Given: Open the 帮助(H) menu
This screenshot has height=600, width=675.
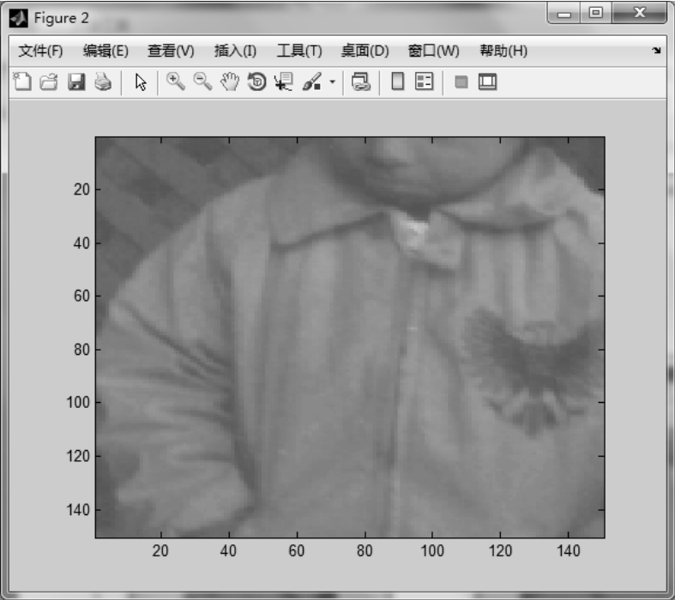Looking at the screenshot, I should point(503,51).
